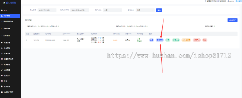
Task: Click the refresh icon beside 清理缓存/日志
Action: coord(205,1)
